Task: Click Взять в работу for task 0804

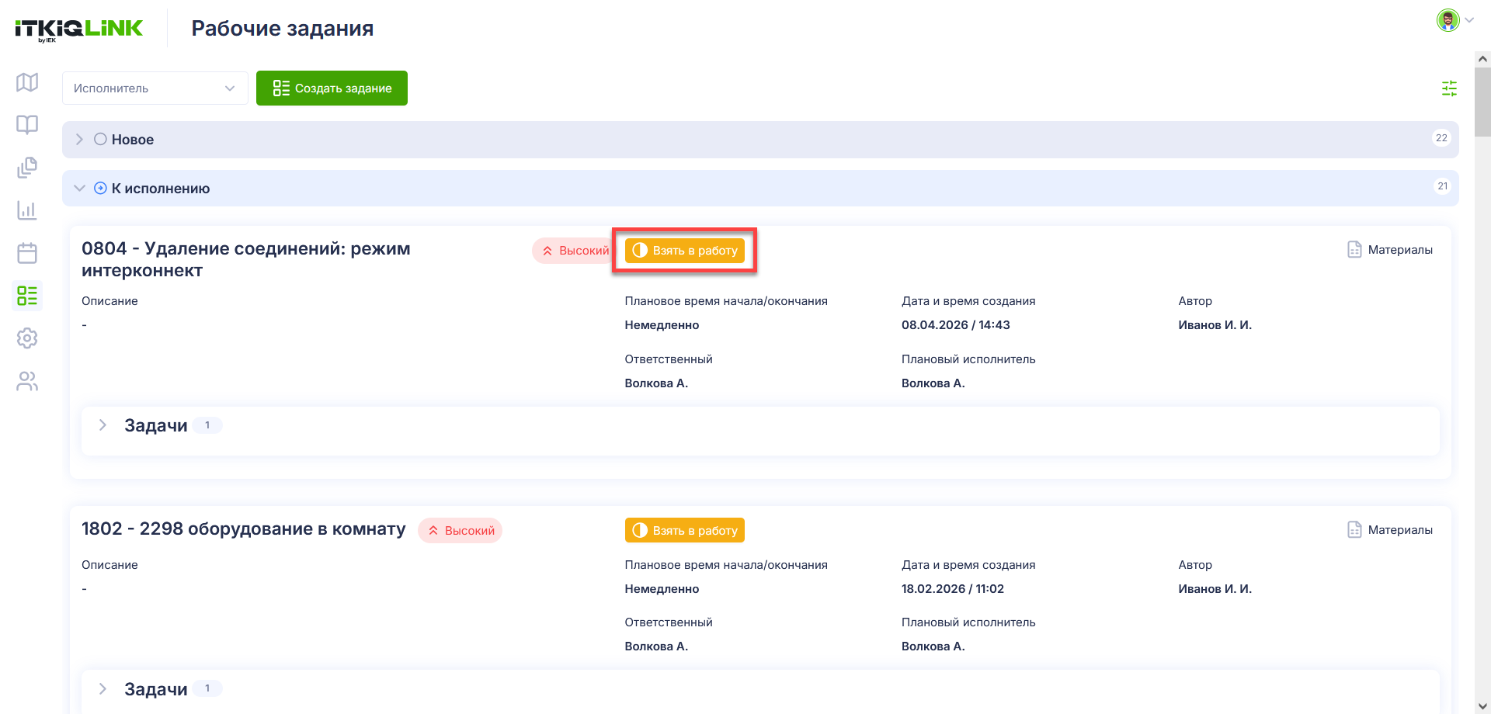Action: pos(685,251)
